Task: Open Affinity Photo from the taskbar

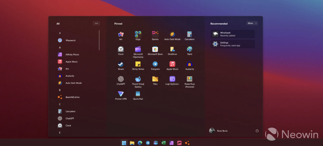Action: point(171,143)
